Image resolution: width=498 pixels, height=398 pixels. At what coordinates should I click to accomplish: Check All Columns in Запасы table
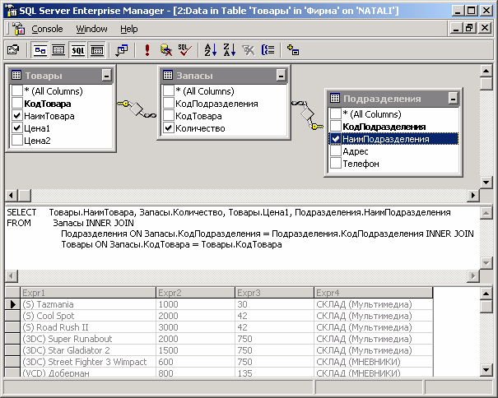168,91
